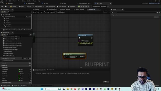Click the Stop playback button
Screen dimensions: 161x91
(84, 7)
